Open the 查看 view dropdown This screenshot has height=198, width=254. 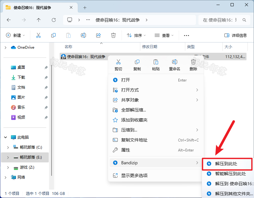[164, 35]
